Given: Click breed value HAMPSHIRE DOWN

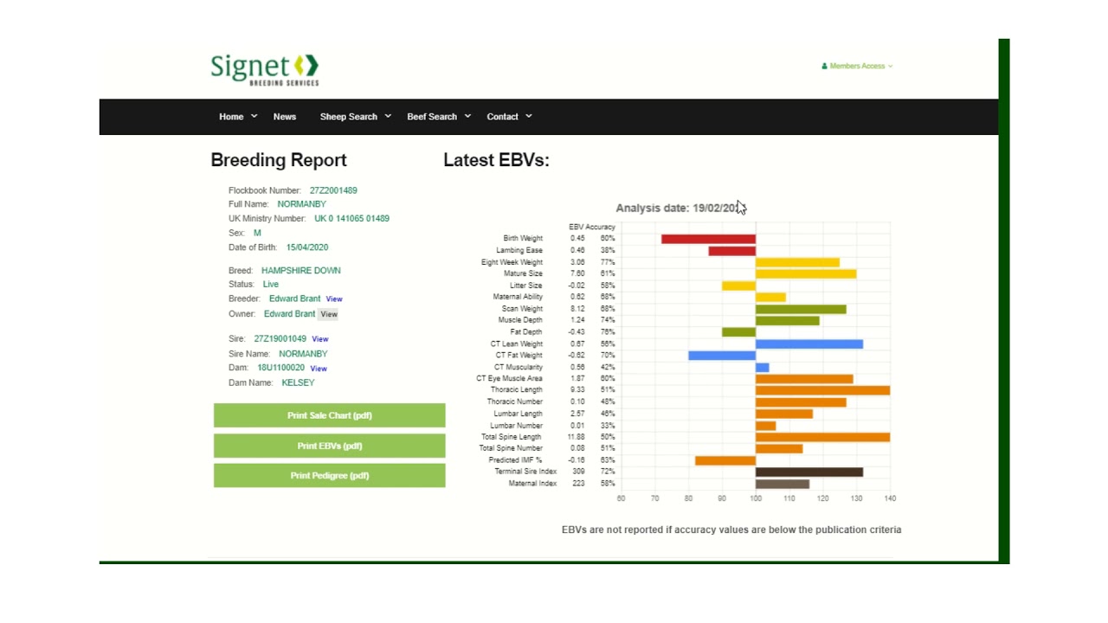Looking at the screenshot, I should [x=301, y=271].
